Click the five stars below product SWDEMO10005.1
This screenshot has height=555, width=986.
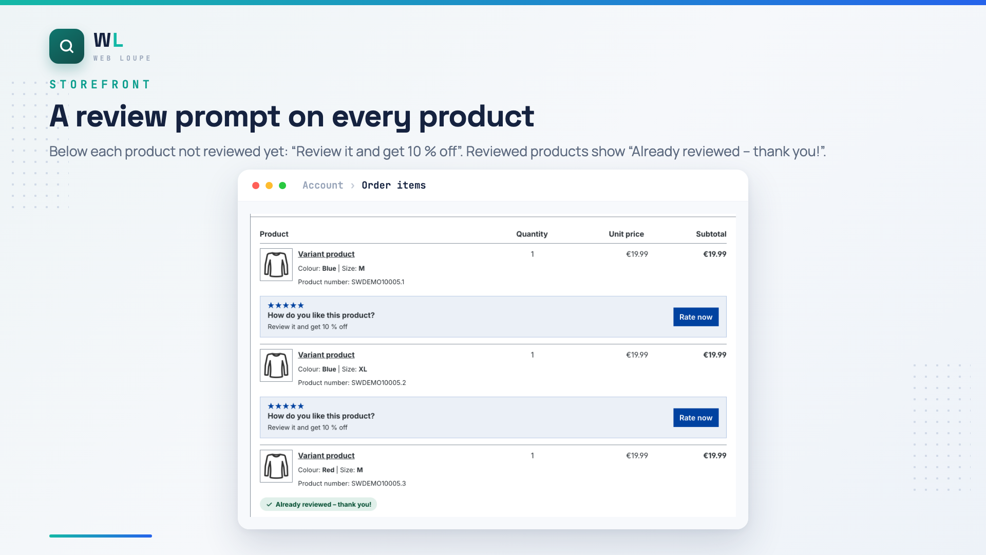tap(286, 305)
